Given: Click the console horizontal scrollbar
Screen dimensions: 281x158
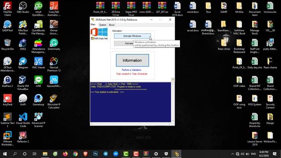Looking at the screenshot, I should pyautogui.click(x=130, y=124).
